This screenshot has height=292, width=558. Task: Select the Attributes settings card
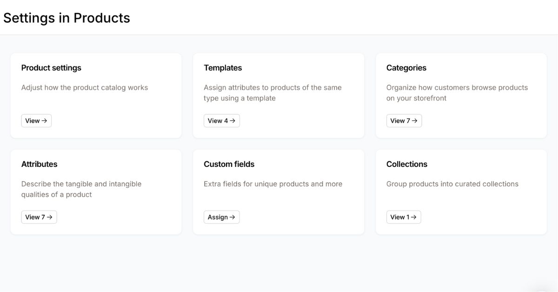pyautogui.click(x=96, y=192)
